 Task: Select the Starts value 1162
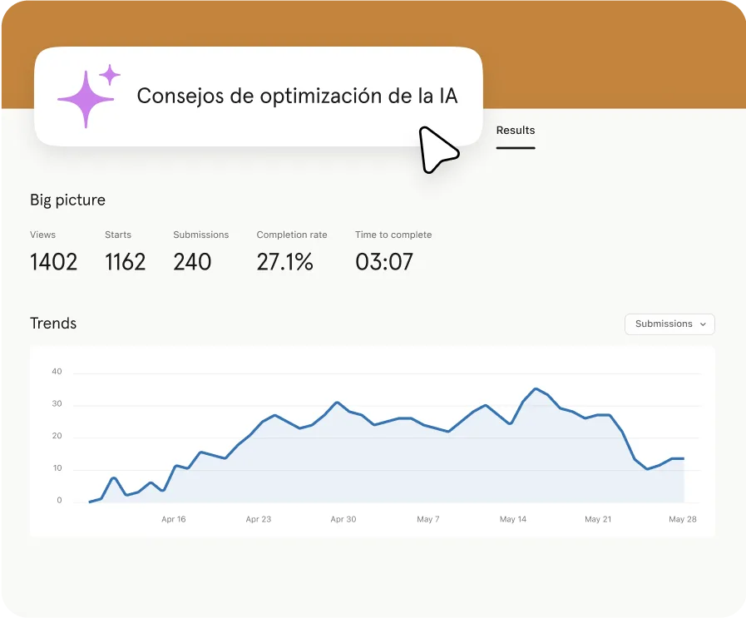point(125,262)
